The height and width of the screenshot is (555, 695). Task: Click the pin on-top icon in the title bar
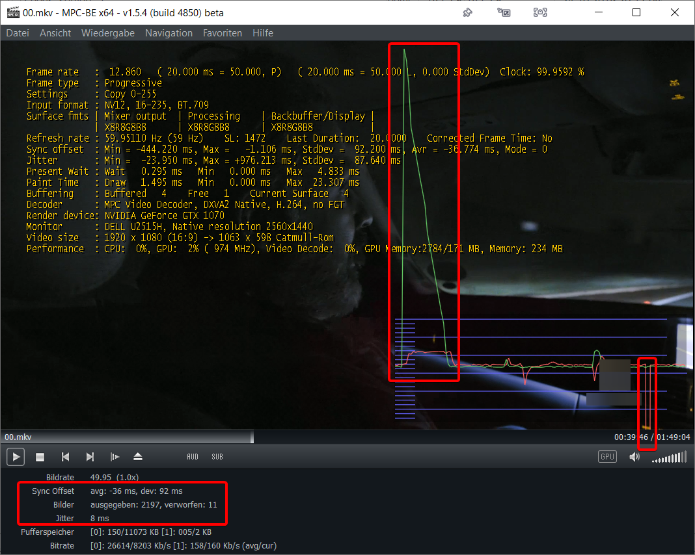468,12
